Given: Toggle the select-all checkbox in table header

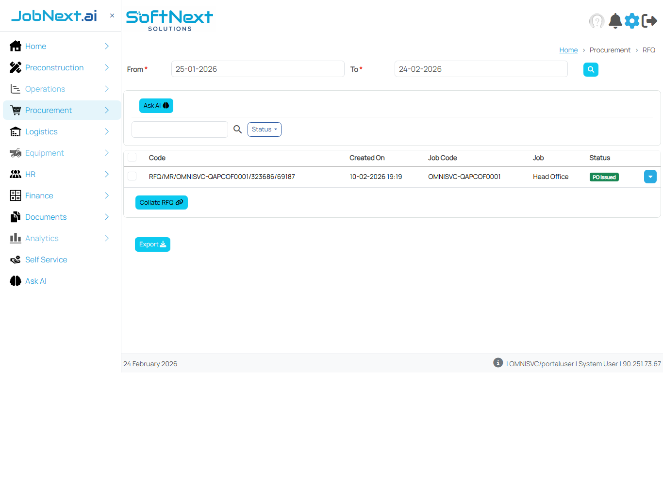Looking at the screenshot, I should 132,158.
